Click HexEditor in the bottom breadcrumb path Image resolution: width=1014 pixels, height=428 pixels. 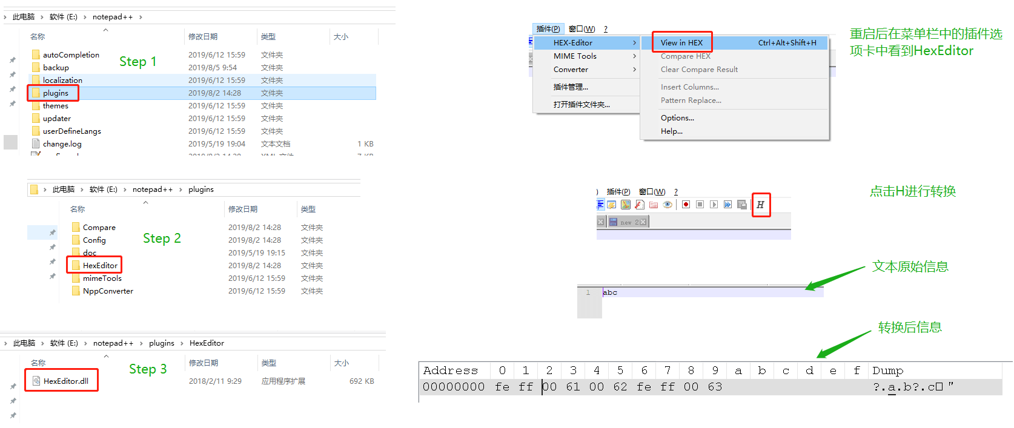point(207,343)
